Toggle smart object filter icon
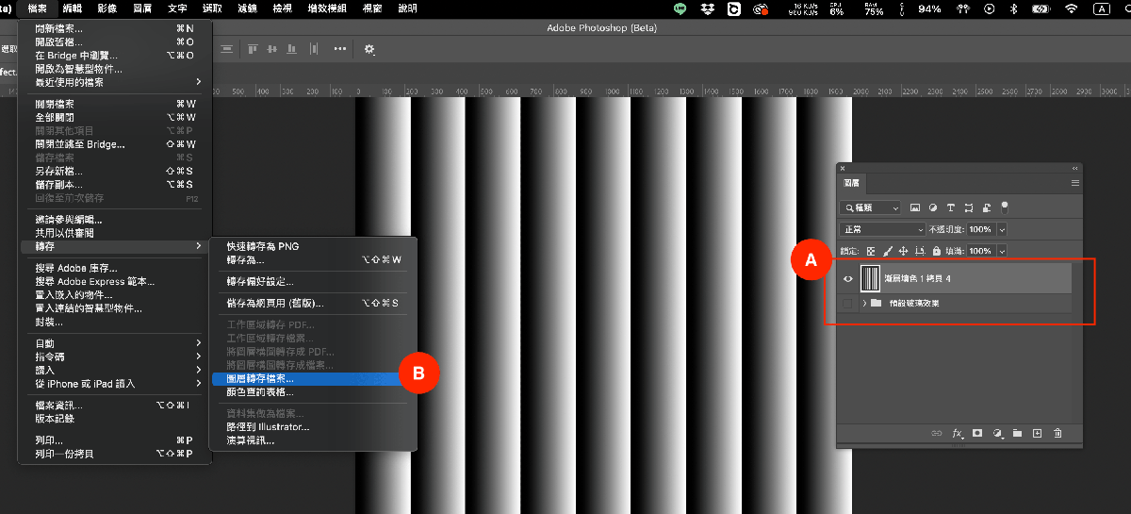The height and width of the screenshot is (514, 1131). tap(987, 207)
